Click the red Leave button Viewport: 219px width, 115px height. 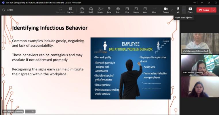tap(204, 10)
